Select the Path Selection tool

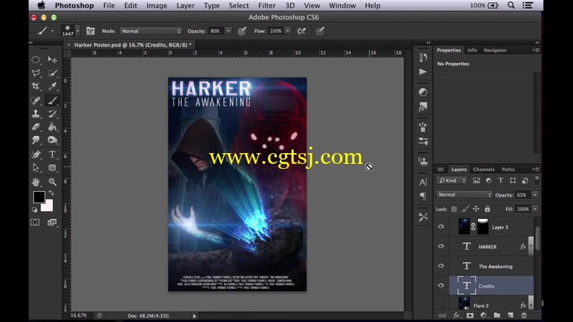36,167
